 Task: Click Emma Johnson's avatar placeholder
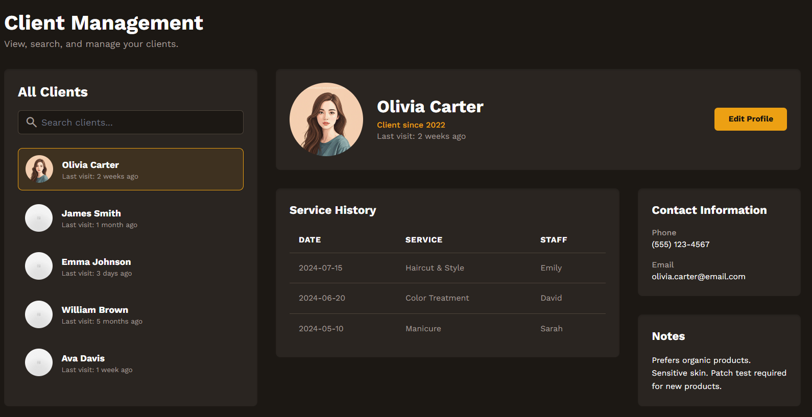39,266
